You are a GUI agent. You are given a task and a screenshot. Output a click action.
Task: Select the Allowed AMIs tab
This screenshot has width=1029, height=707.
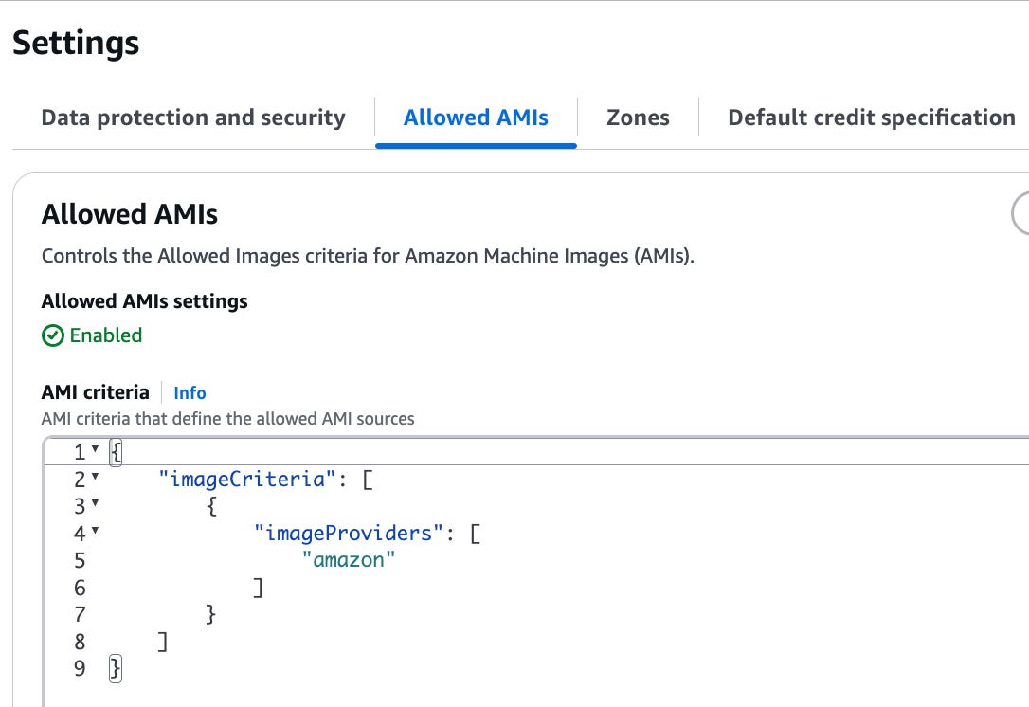(x=476, y=118)
